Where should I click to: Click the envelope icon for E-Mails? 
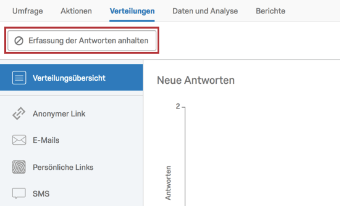tap(19, 140)
